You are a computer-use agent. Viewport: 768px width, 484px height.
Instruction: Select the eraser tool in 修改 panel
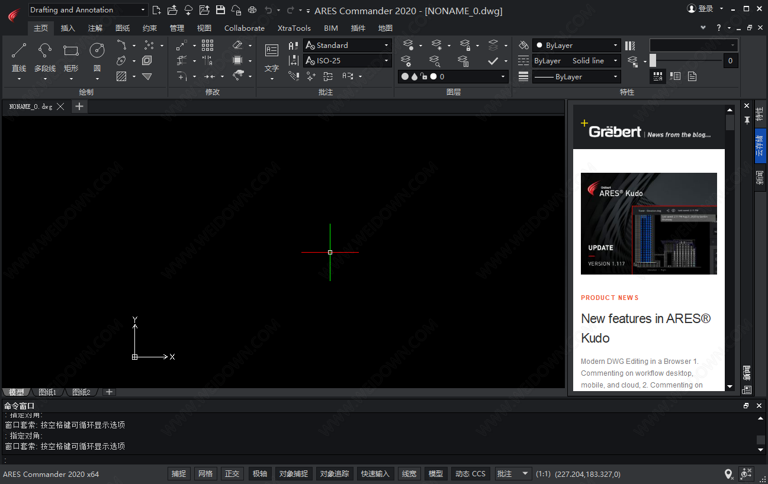pyautogui.click(x=238, y=45)
